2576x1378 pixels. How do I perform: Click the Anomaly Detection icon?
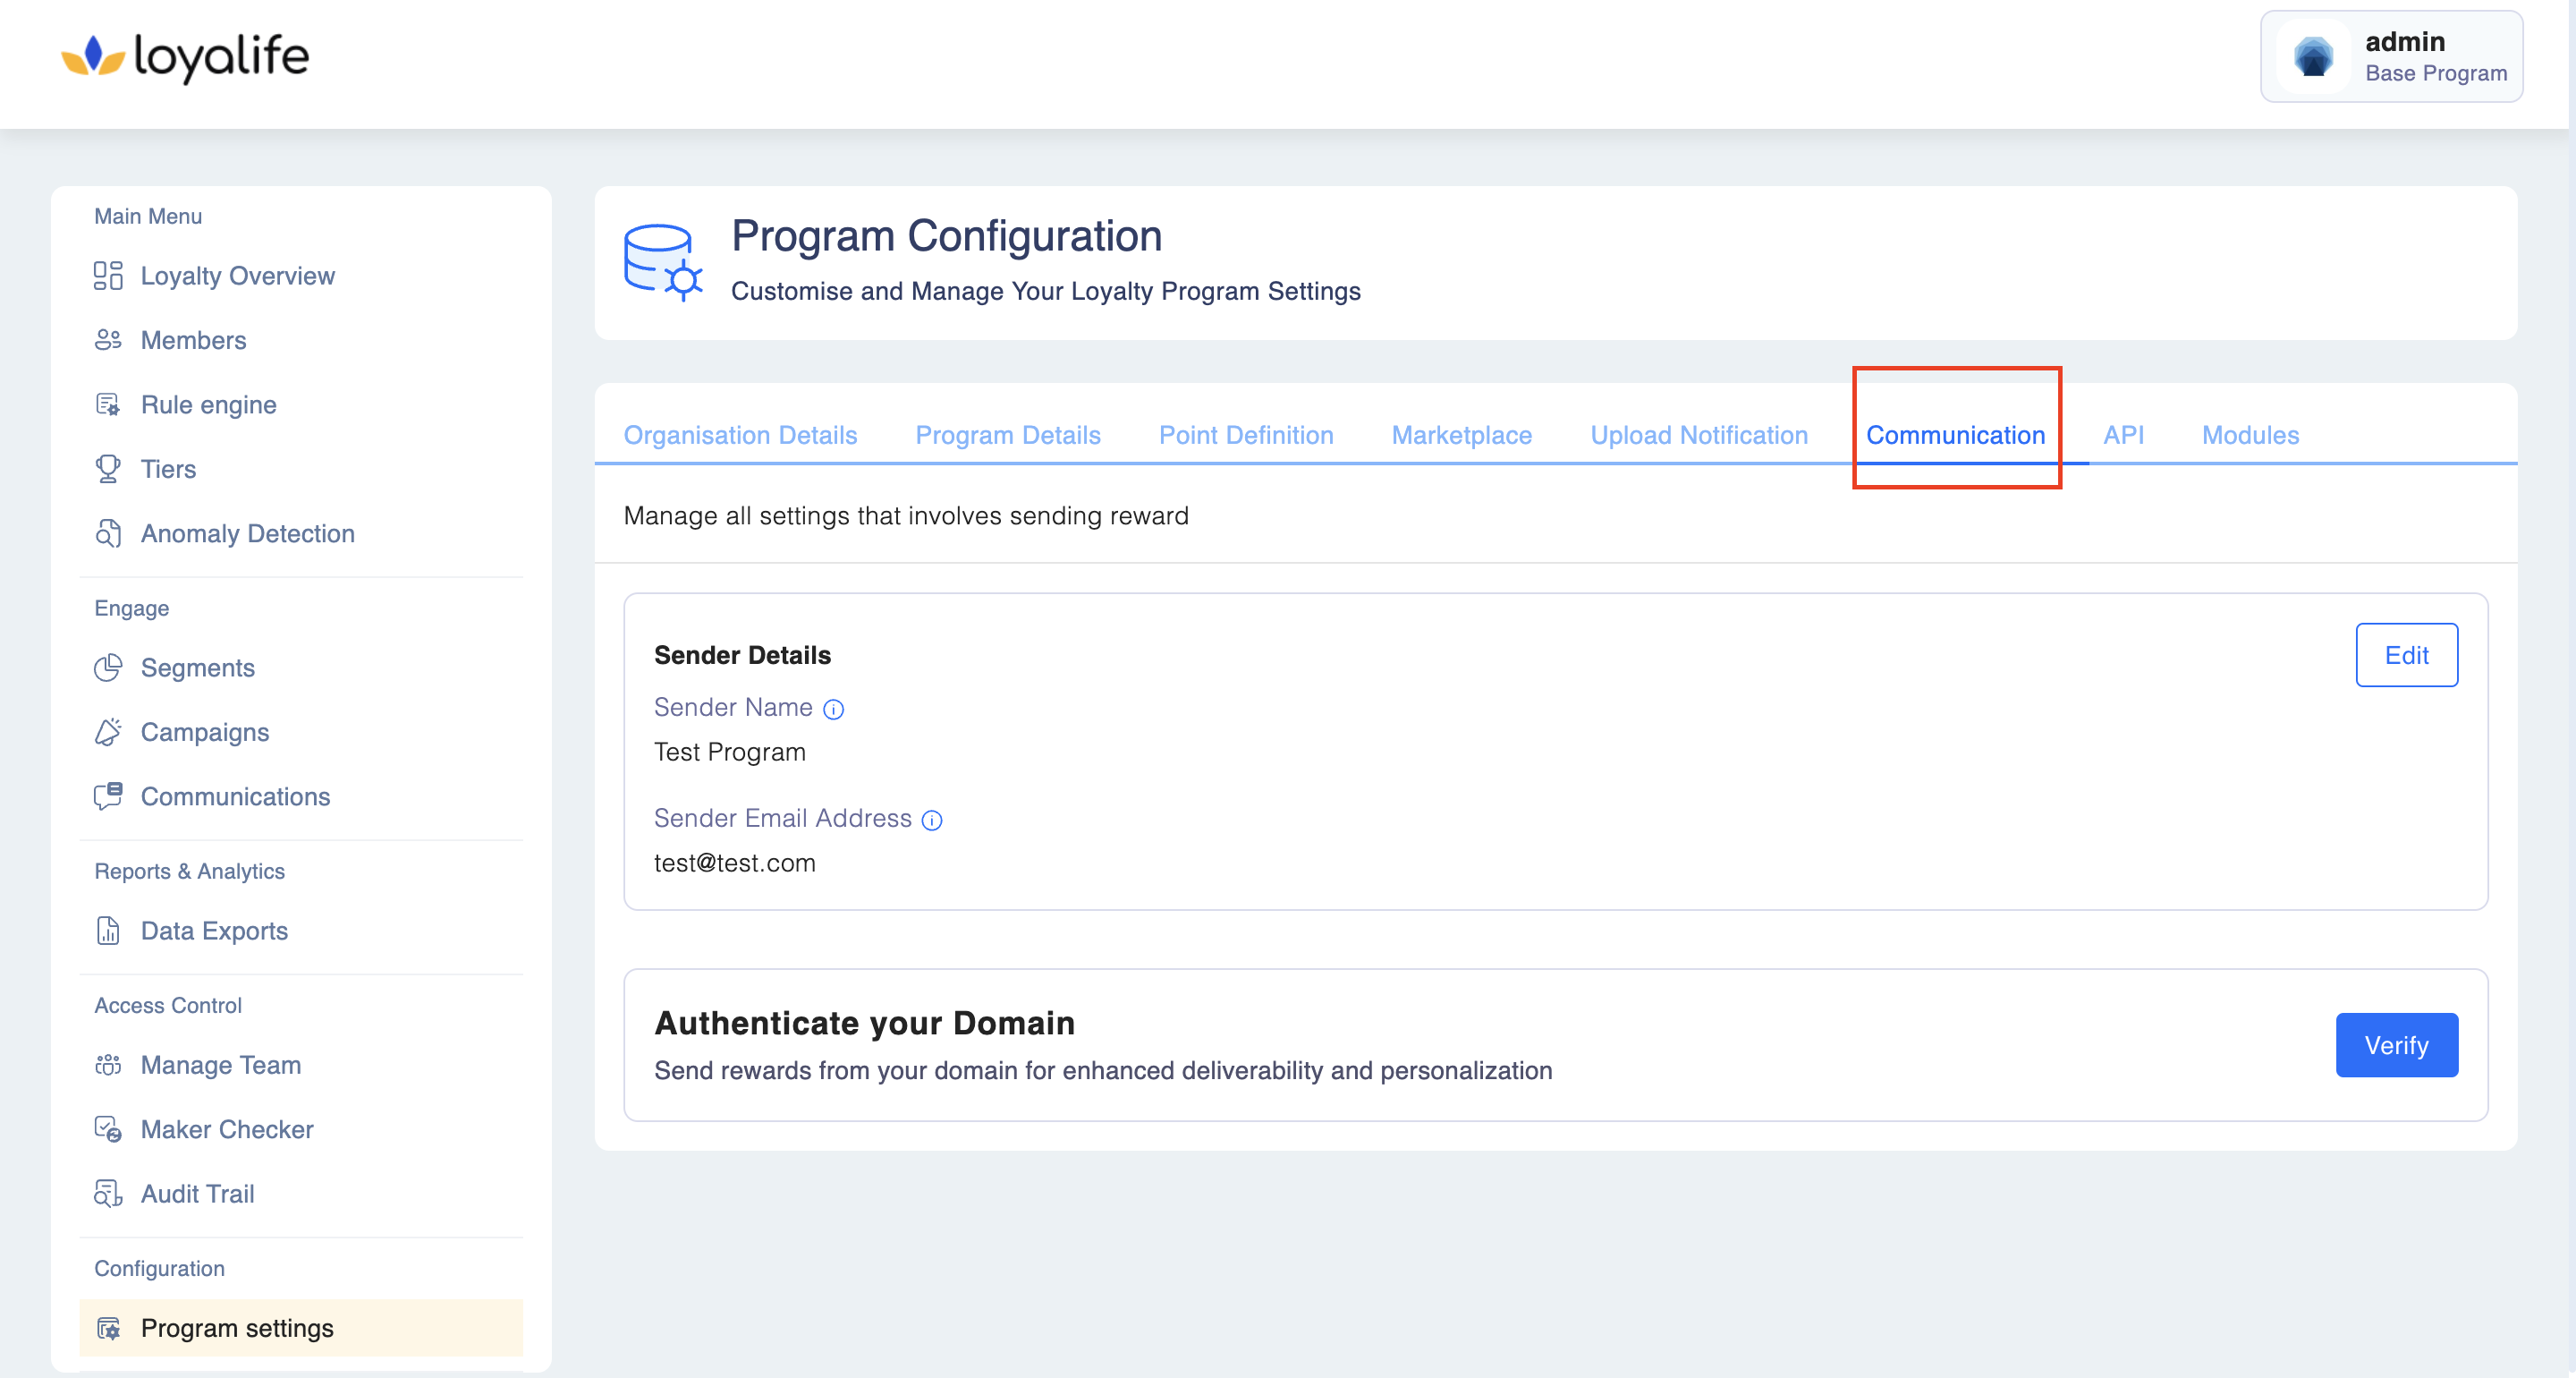point(108,533)
